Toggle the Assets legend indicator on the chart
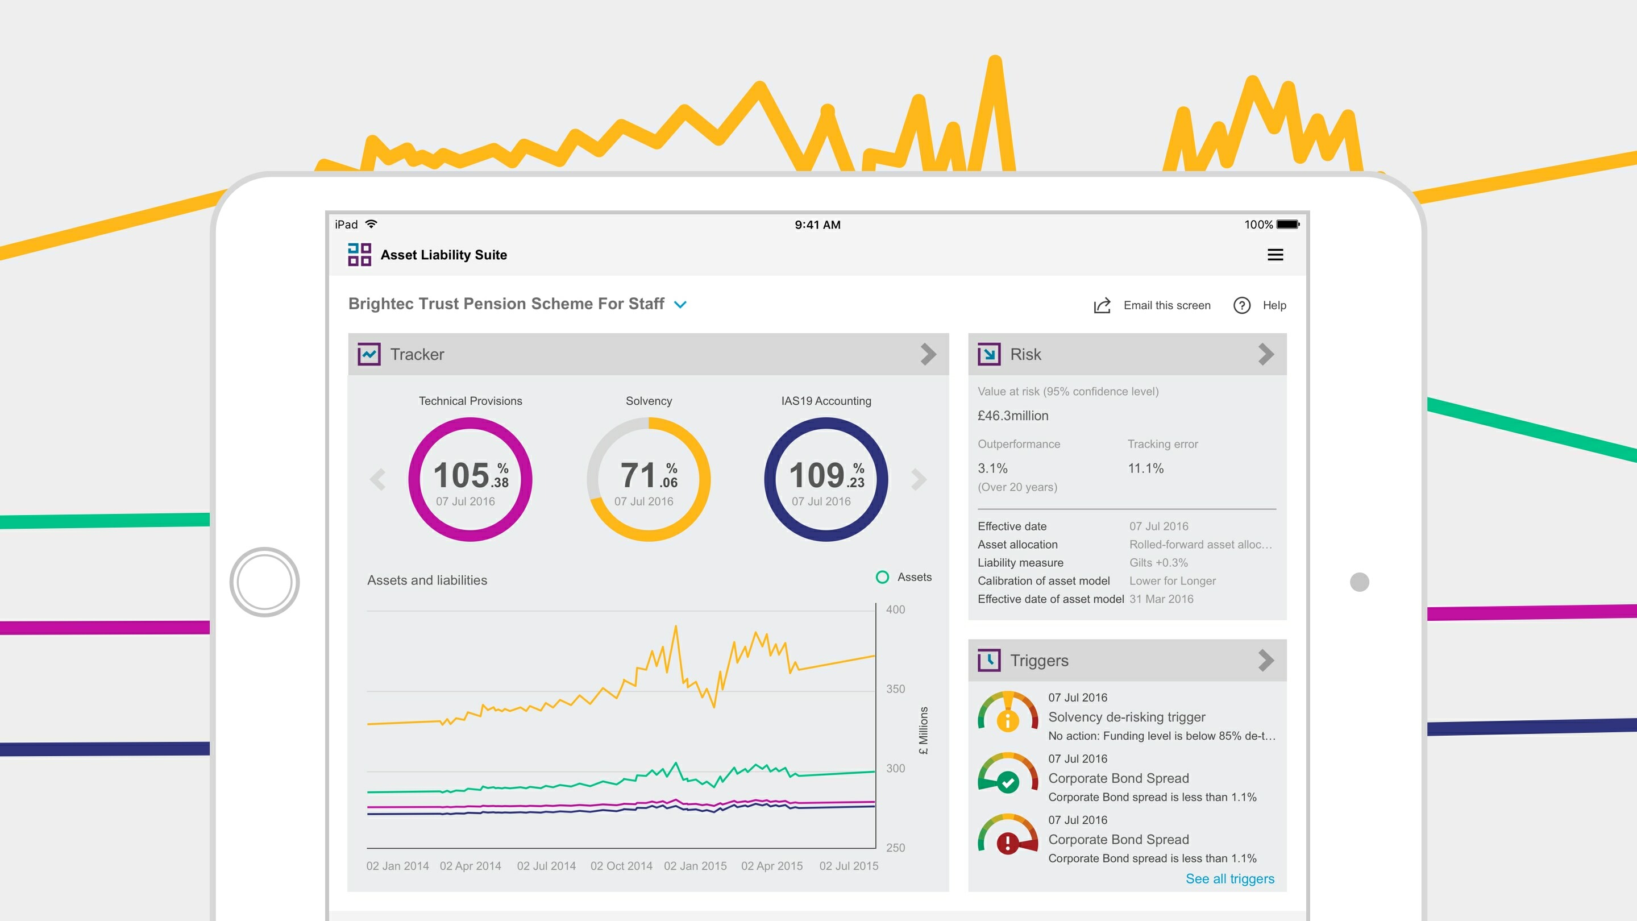Image resolution: width=1637 pixels, height=921 pixels. coord(882,577)
